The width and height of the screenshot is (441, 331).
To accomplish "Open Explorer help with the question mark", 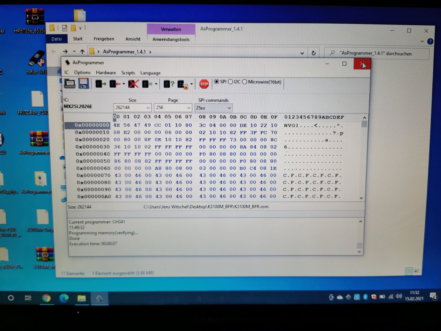I will coord(430,41).
